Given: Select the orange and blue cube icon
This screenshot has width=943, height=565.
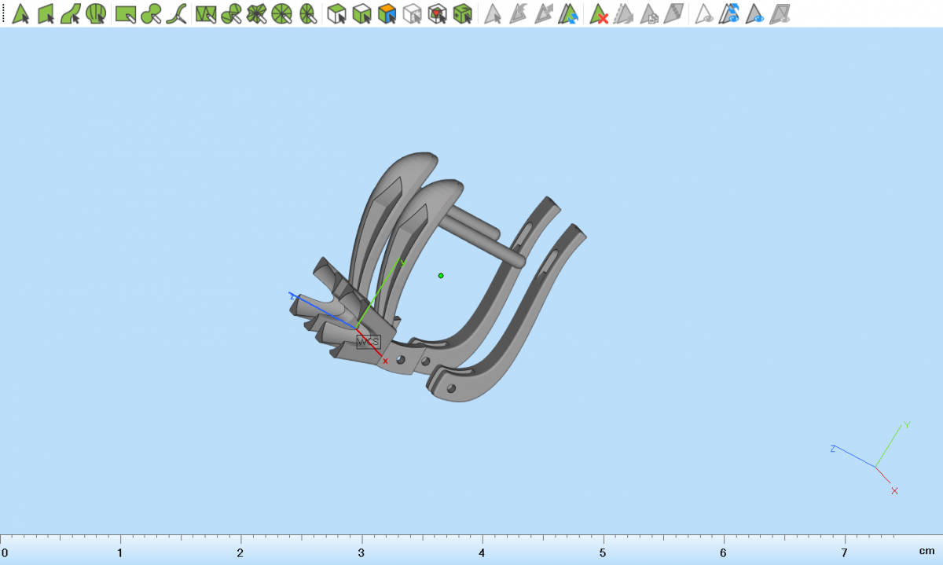Looking at the screenshot, I should (387, 13).
